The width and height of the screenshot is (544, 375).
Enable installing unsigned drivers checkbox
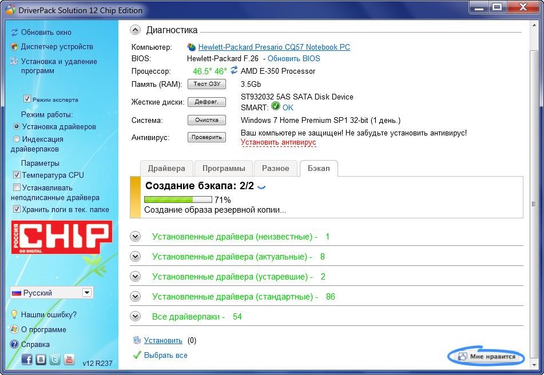click(x=17, y=187)
